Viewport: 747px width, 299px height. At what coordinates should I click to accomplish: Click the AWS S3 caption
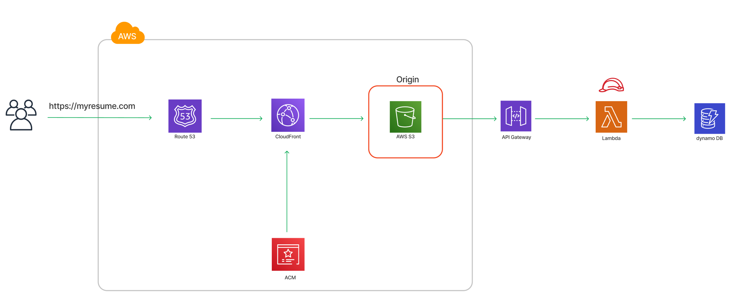coord(406,137)
